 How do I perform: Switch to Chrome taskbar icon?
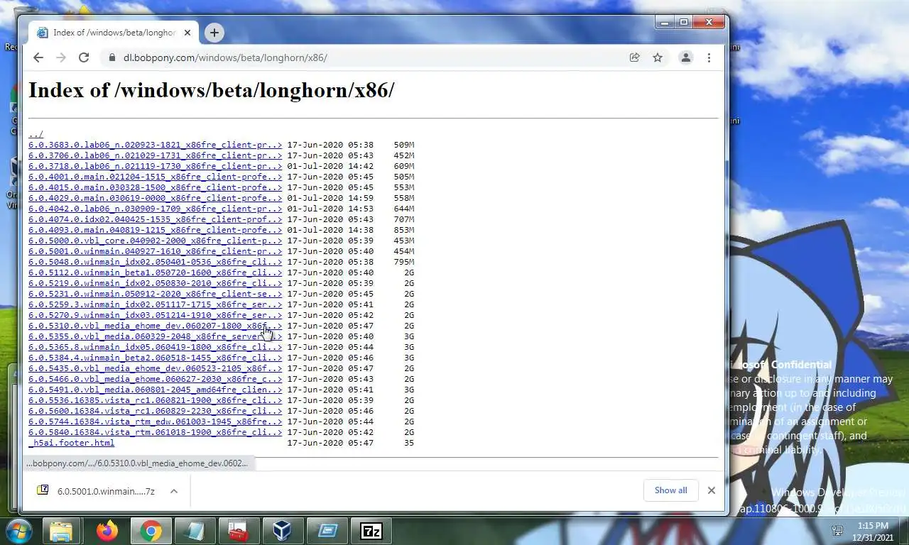click(x=151, y=531)
